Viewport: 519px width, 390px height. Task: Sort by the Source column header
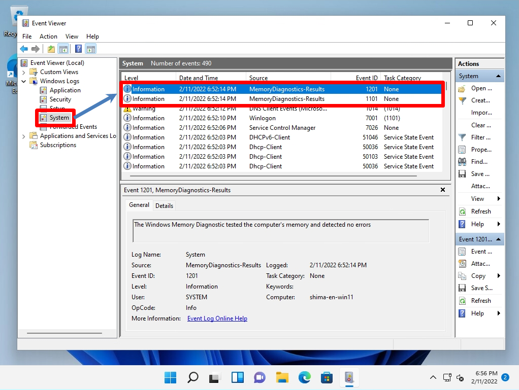tap(288, 78)
